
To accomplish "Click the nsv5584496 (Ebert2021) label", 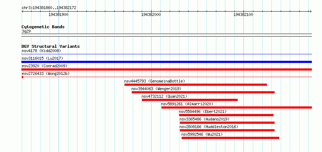I will tap(203, 111).
